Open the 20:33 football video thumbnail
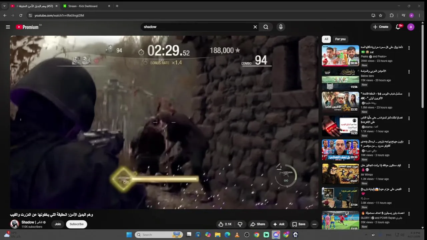 coord(340,150)
